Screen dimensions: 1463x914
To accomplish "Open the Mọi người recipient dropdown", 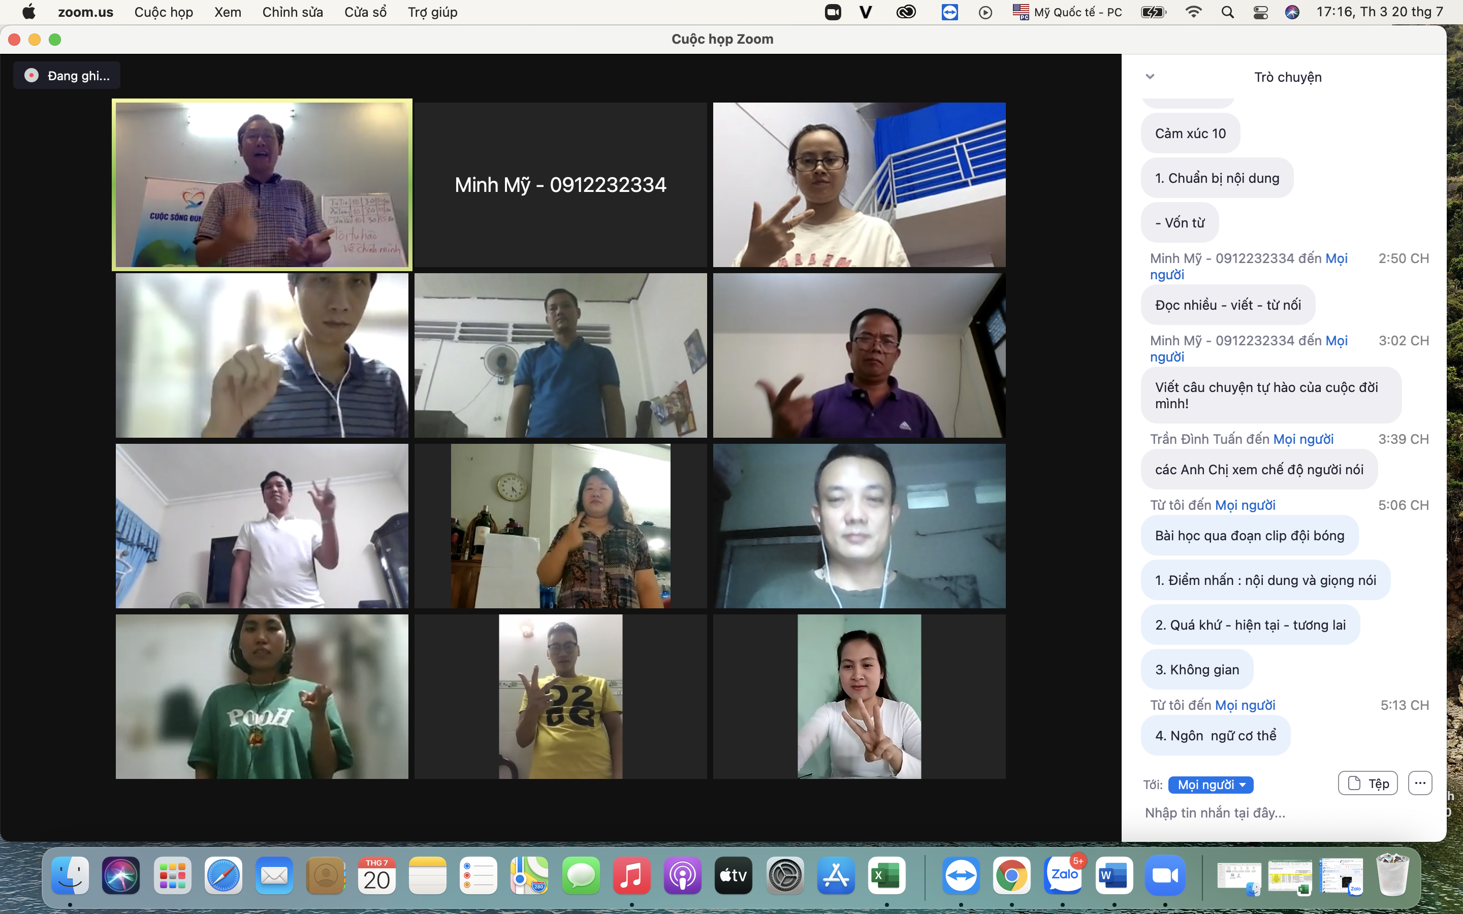I will click(1211, 785).
